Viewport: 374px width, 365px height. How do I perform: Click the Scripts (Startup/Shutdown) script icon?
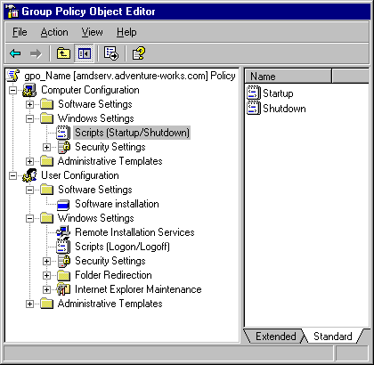(63, 133)
